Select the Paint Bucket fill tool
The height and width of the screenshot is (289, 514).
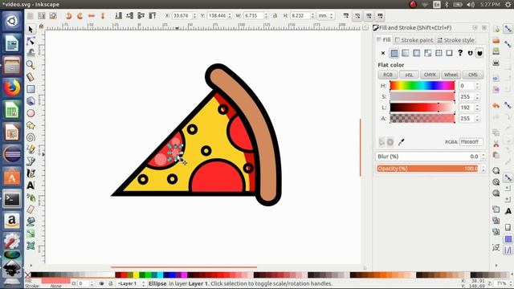[x=31, y=222]
